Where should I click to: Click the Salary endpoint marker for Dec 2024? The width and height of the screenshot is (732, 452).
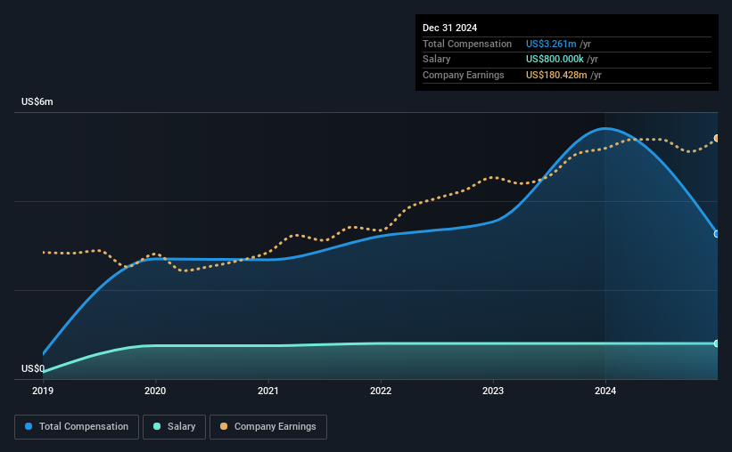[x=717, y=343]
